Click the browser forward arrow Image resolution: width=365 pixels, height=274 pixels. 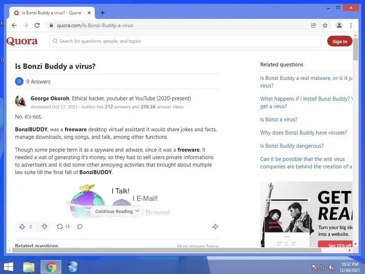point(26,25)
